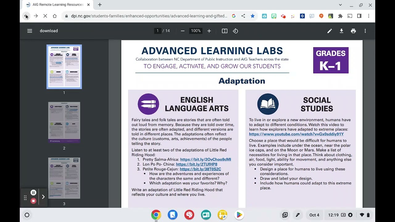Expand the recording controls arrow
The width and height of the screenshot is (395, 222).
(x=43, y=197)
